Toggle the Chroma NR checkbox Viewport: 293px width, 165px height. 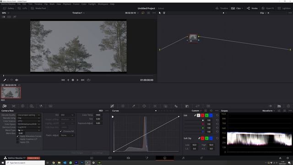pos(61,132)
